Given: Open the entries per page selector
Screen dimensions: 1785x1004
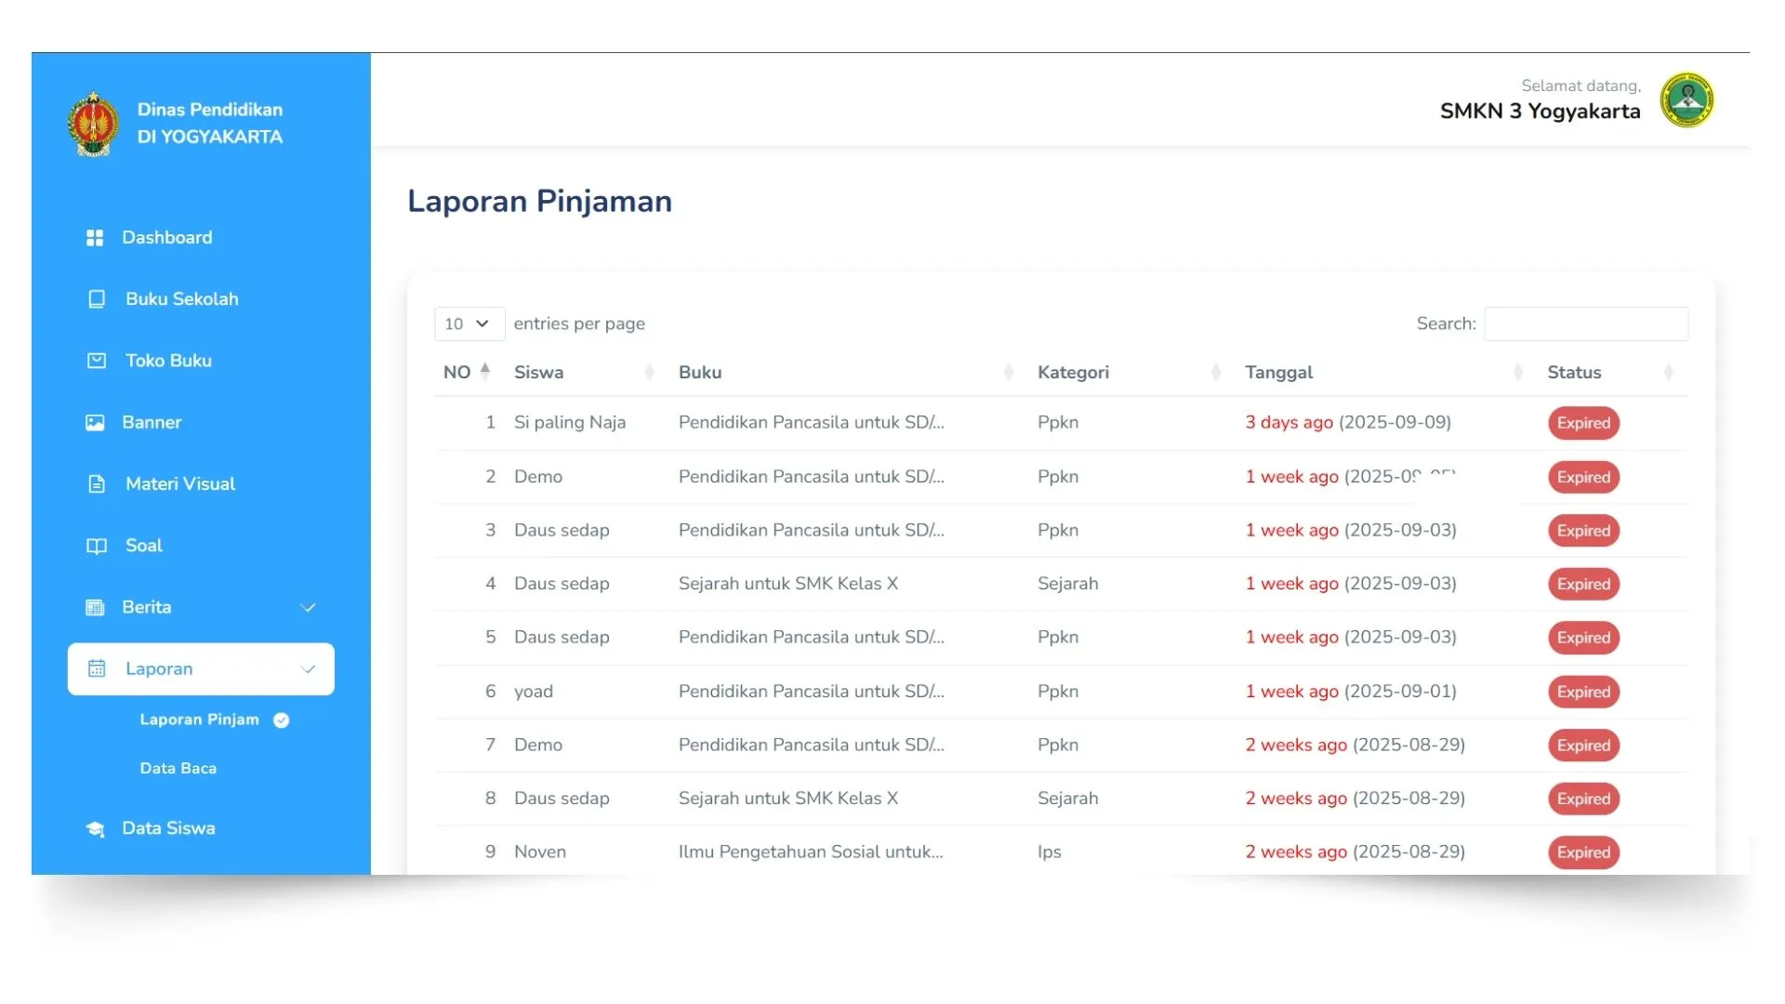Looking at the screenshot, I should point(468,324).
